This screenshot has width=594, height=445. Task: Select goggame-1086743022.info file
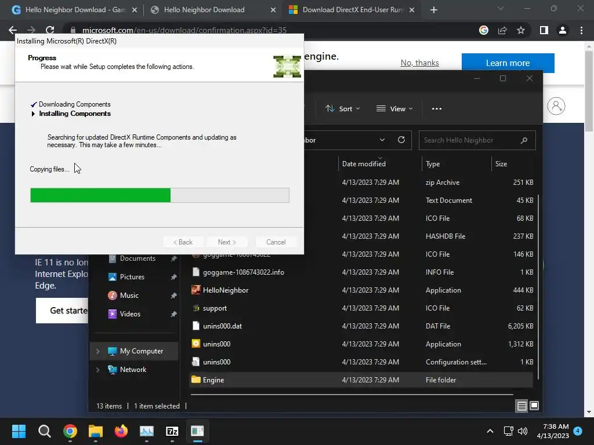click(x=361, y=272)
